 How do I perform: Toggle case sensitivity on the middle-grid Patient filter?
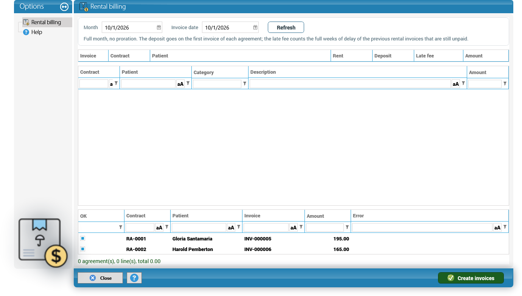180,84
